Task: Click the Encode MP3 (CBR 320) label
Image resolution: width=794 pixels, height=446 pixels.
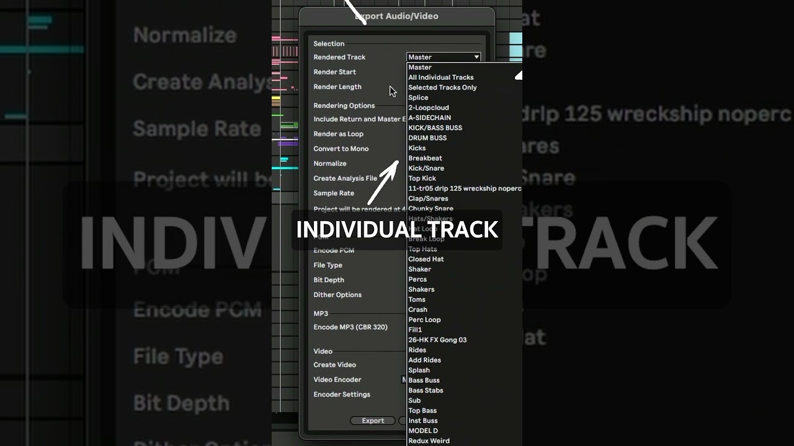Action: [x=350, y=327]
